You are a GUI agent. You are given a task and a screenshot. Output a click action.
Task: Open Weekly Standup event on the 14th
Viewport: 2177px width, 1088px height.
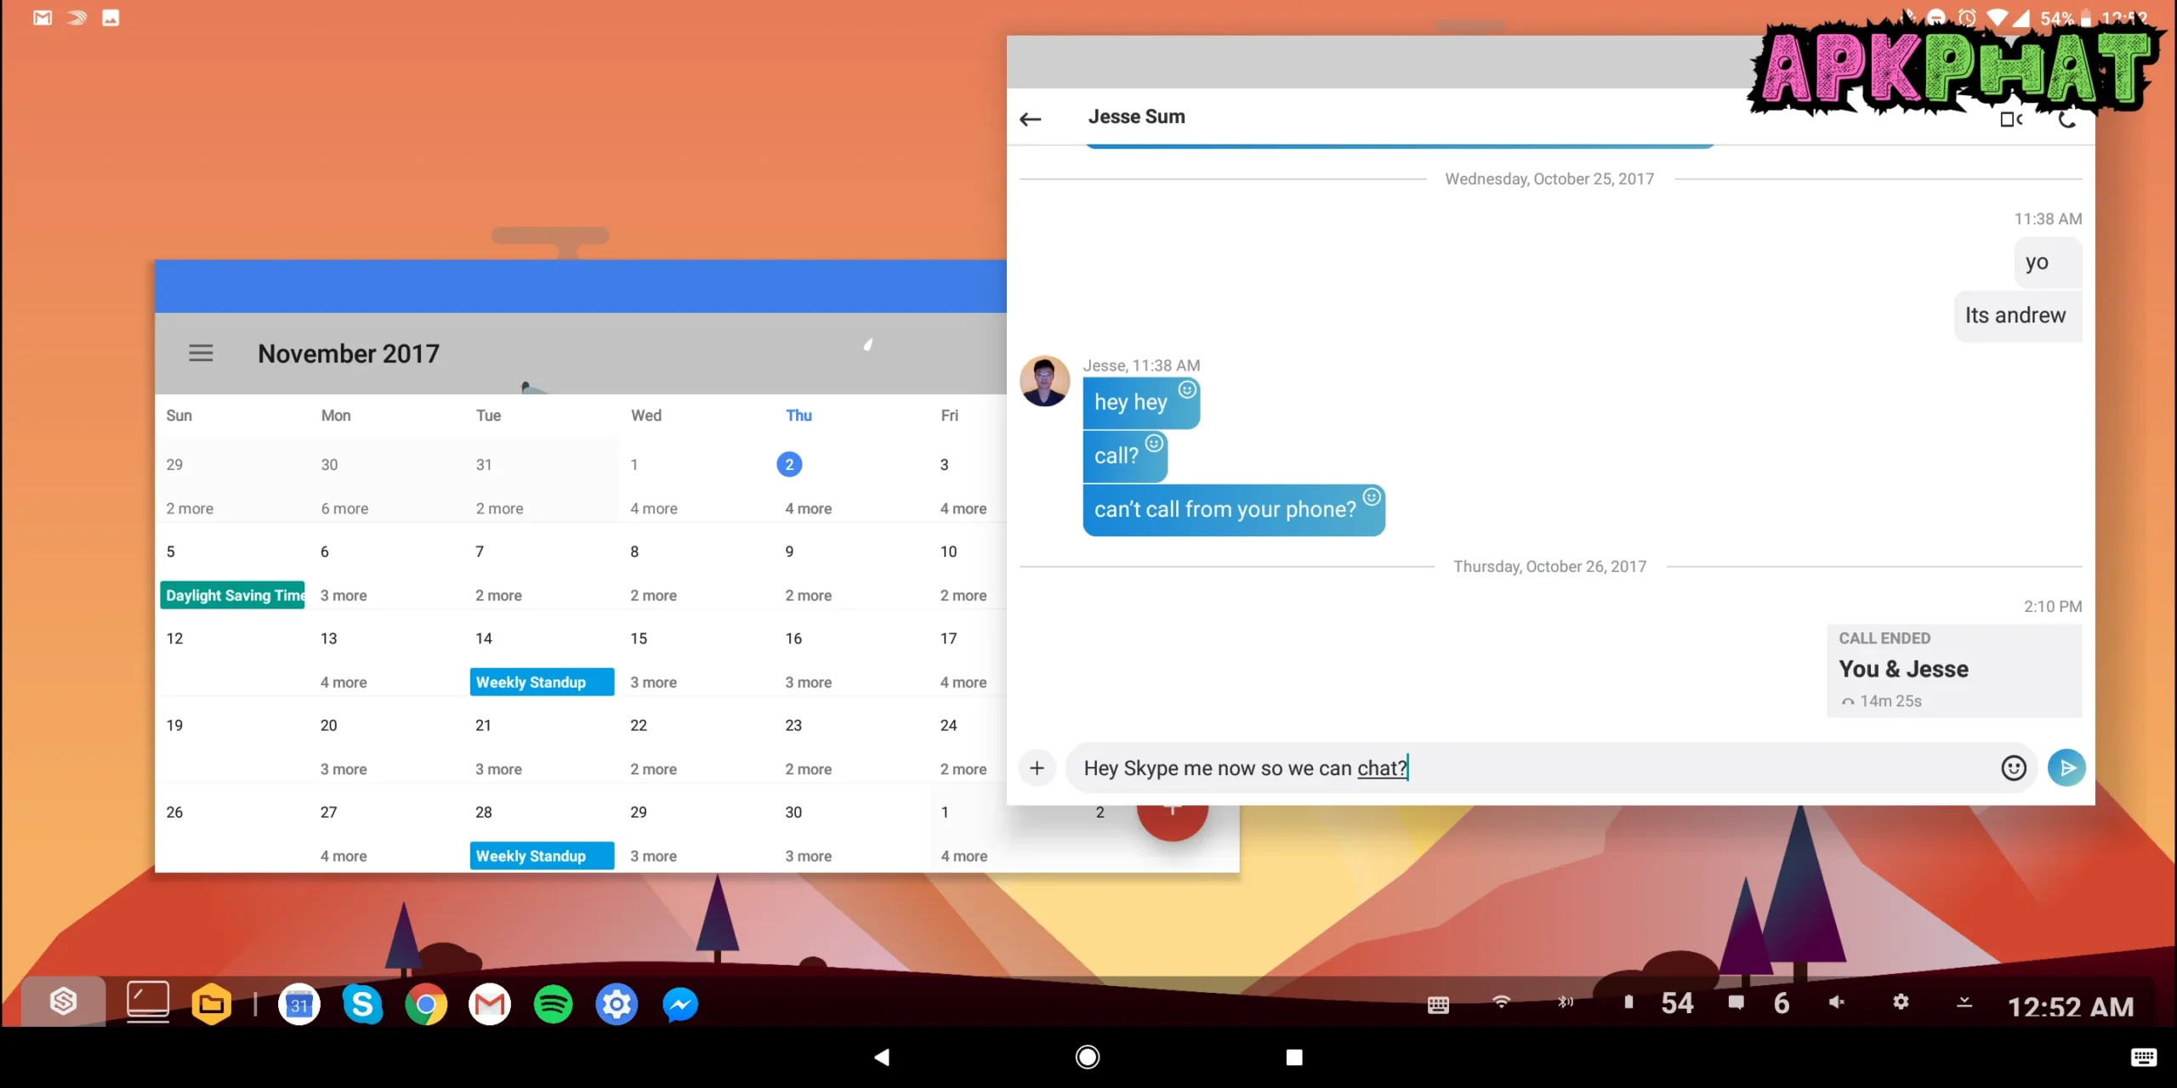click(541, 682)
